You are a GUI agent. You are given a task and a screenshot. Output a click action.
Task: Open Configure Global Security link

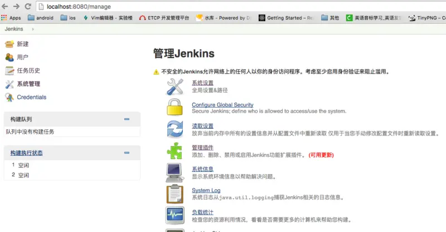point(222,105)
